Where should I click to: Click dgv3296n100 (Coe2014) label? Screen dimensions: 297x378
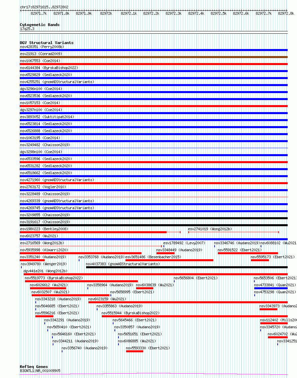click(41, 89)
